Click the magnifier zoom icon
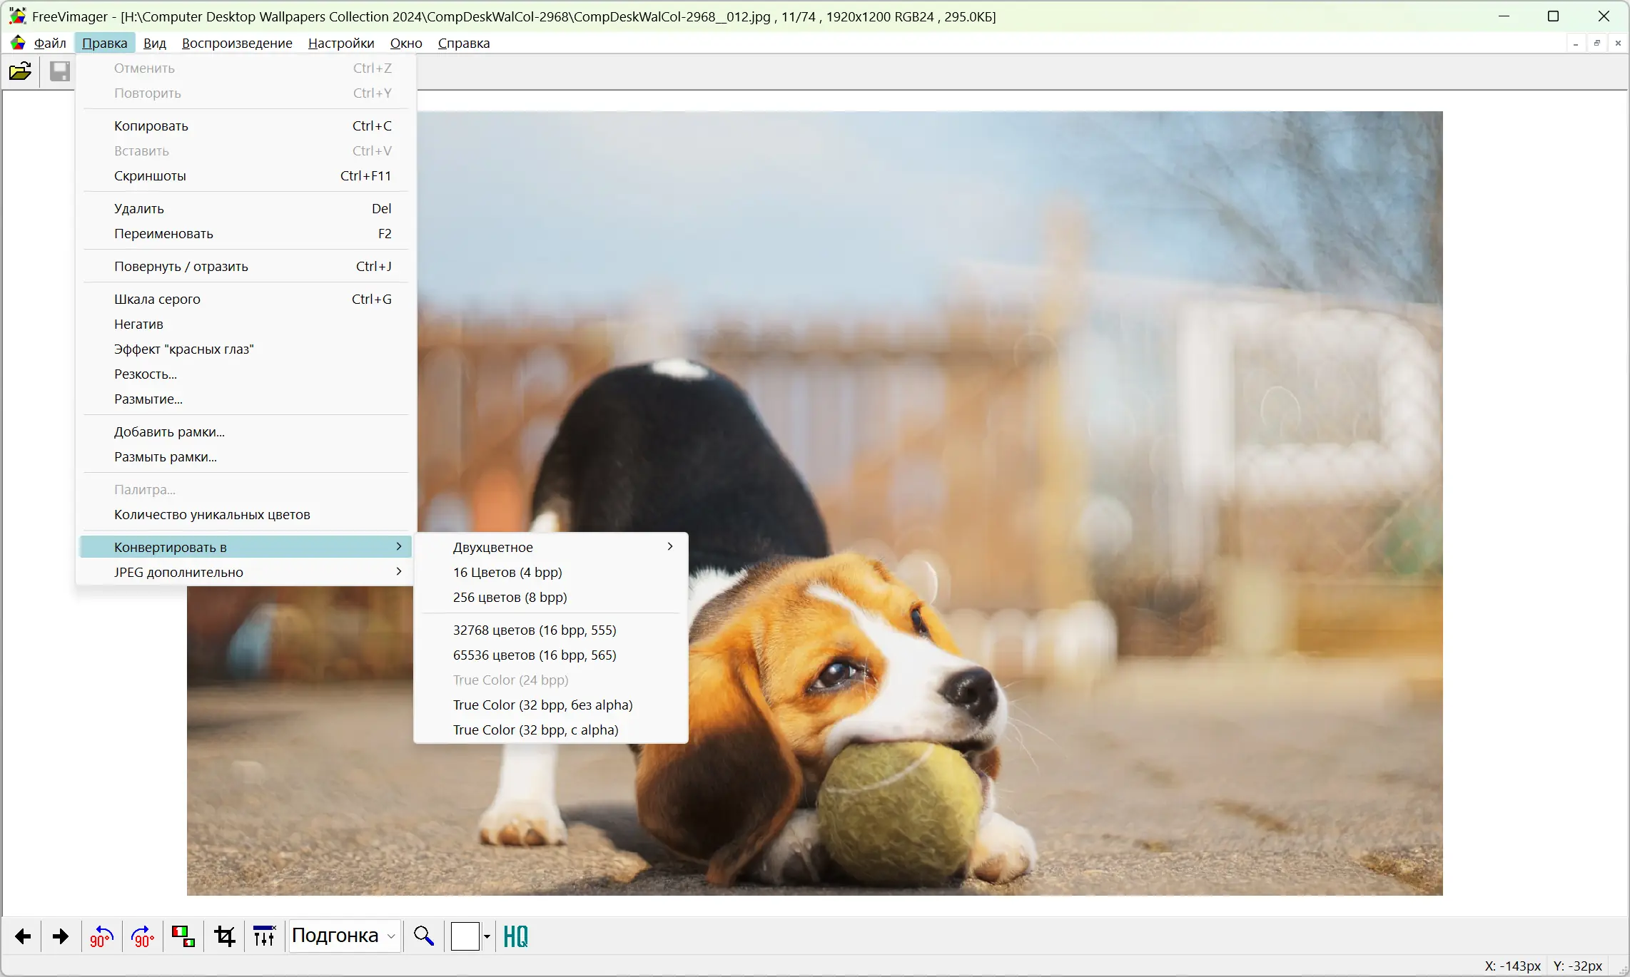 click(x=424, y=936)
